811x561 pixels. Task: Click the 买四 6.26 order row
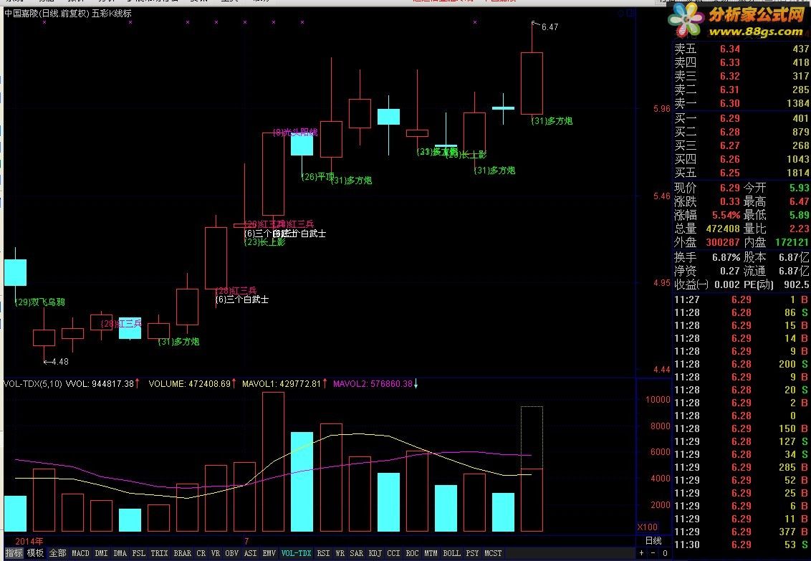pyautogui.click(x=742, y=159)
